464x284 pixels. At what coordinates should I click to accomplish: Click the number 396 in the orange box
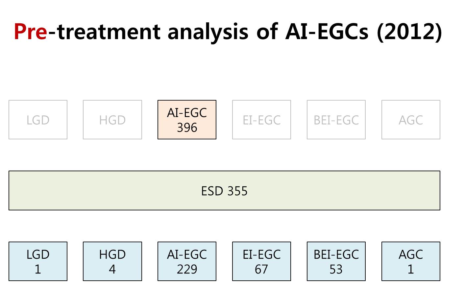click(x=187, y=128)
